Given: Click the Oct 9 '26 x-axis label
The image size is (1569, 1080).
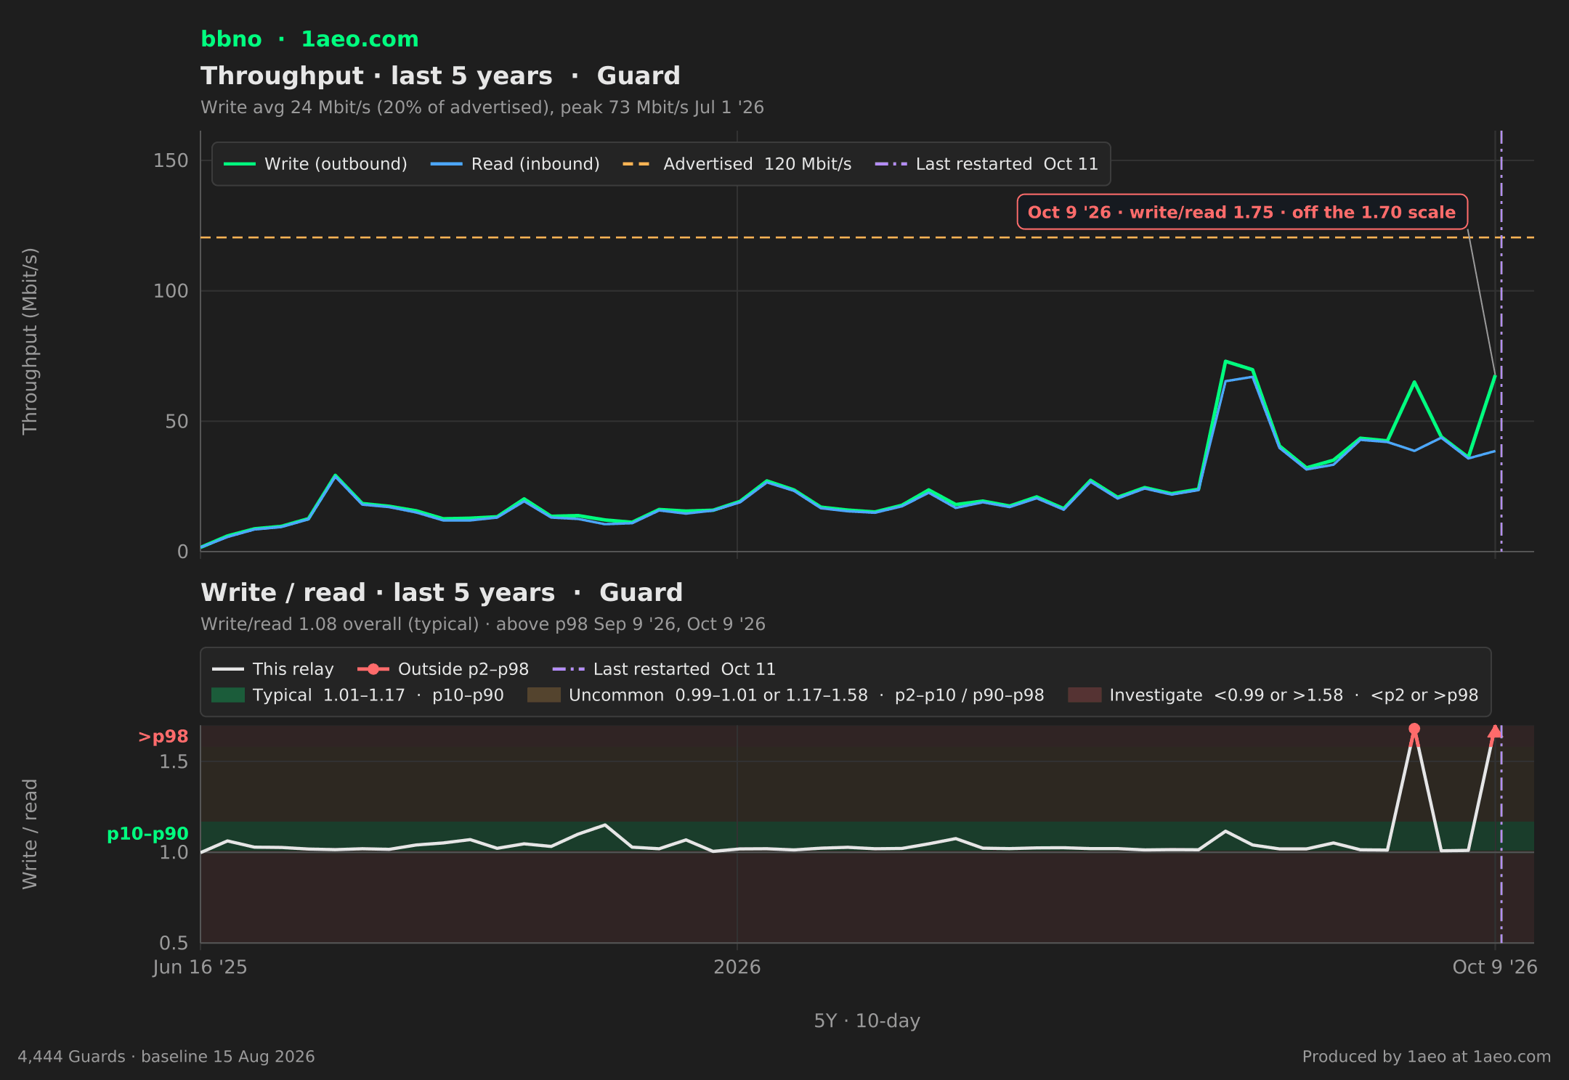Looking at the screenshot, I should (x=1495, y=967).
